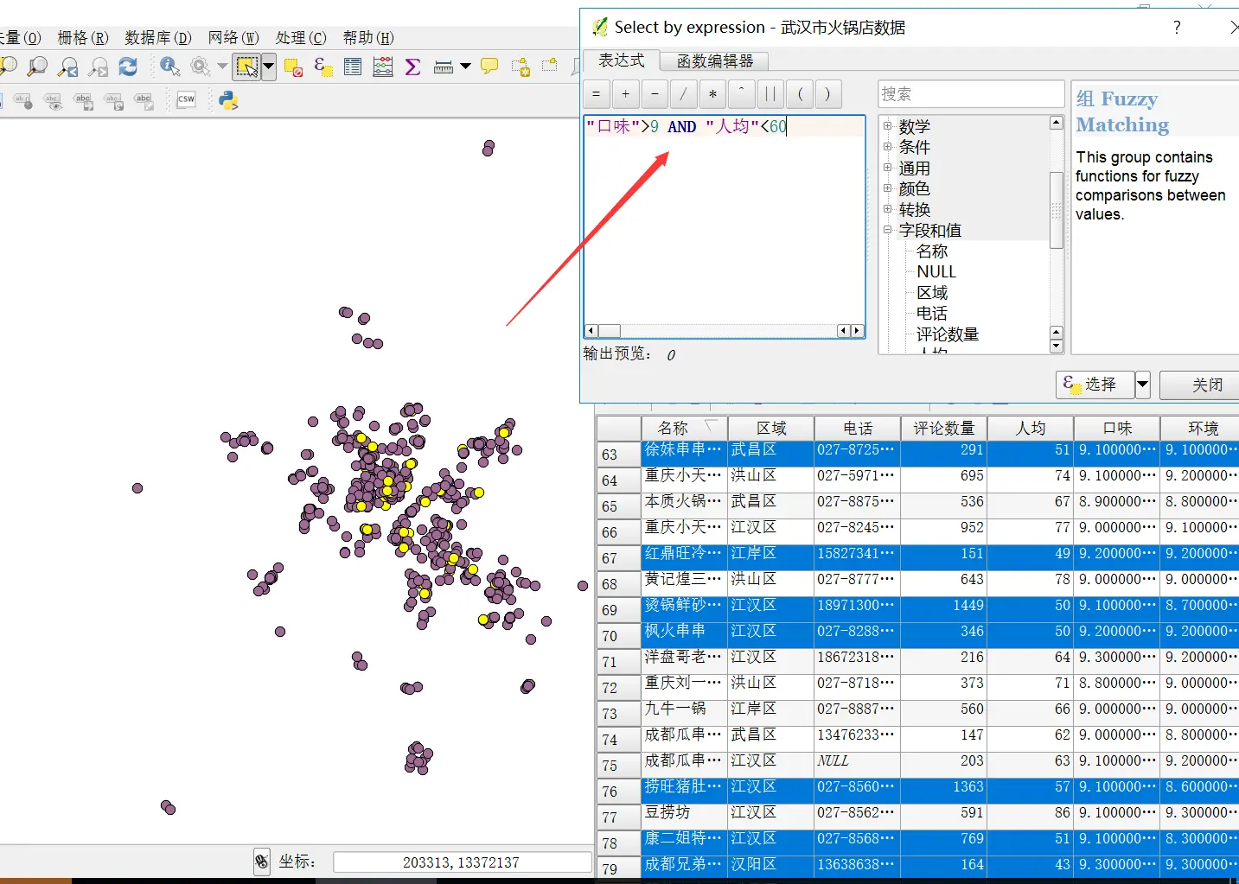
Task: Select row 75 header in attribute table
Action: point(618,766)
